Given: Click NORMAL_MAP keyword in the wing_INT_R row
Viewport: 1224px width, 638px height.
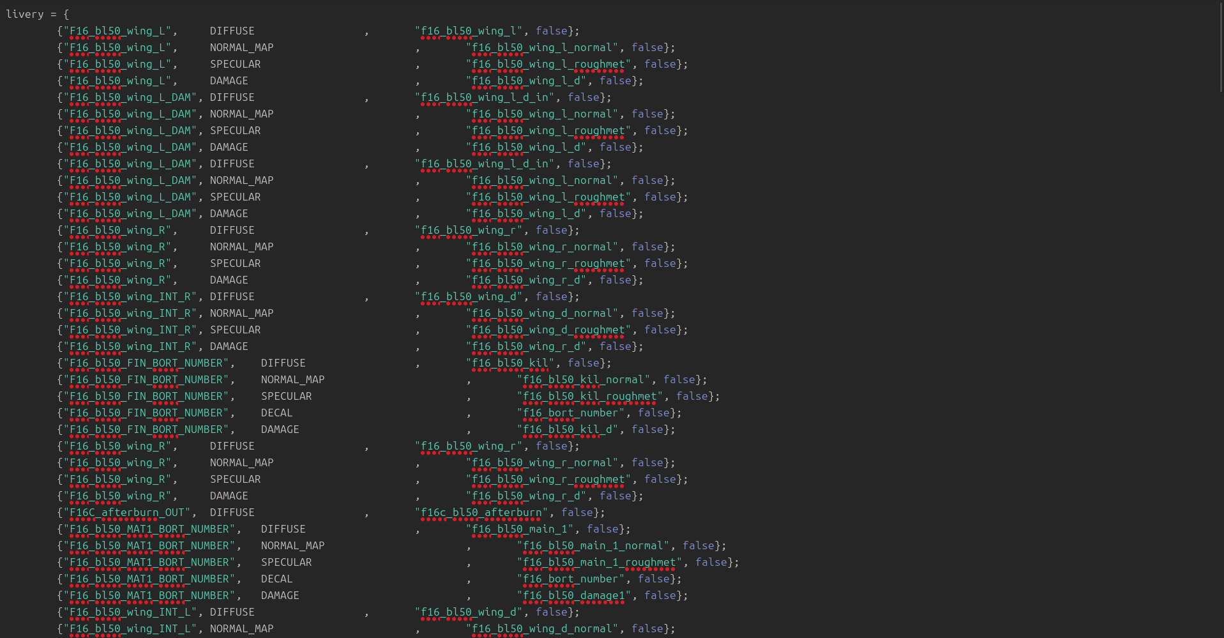Looking at the screenshot, I should pyautogui.click(x=242, y=313).
